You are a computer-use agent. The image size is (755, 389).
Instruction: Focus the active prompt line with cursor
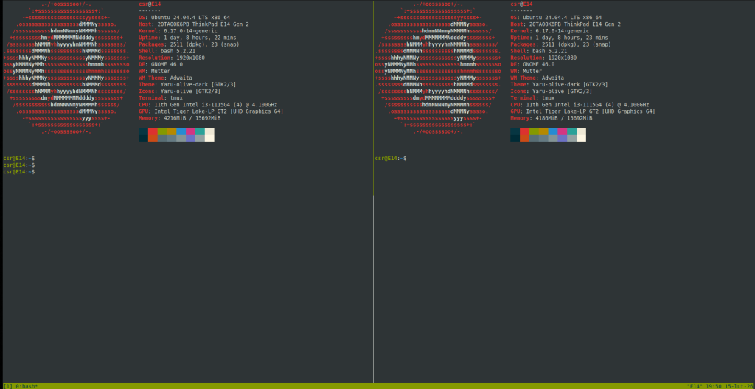(x=21, y=172)
